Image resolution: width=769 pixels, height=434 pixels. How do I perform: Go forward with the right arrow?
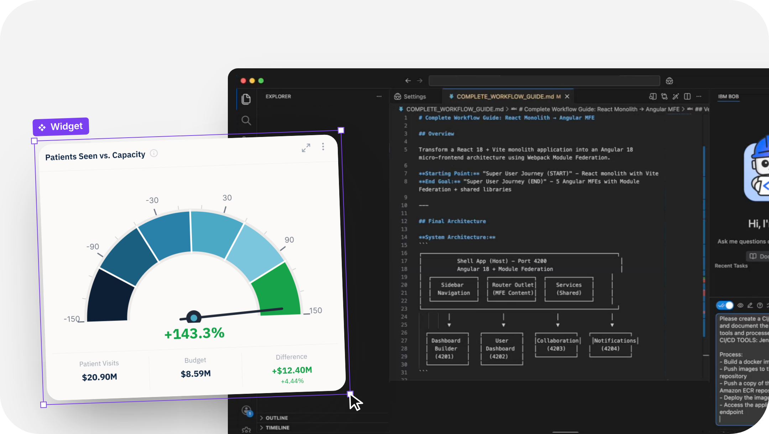click(420, 81)
